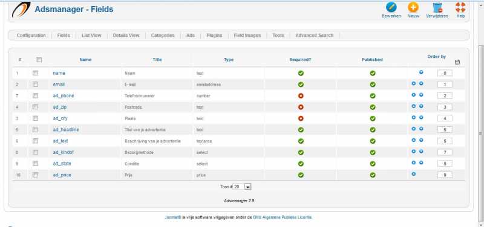Screen dimensions: 484x227
Task: Click the 'Telefoonnummer' title cell
Action: [x=140, y=96]
